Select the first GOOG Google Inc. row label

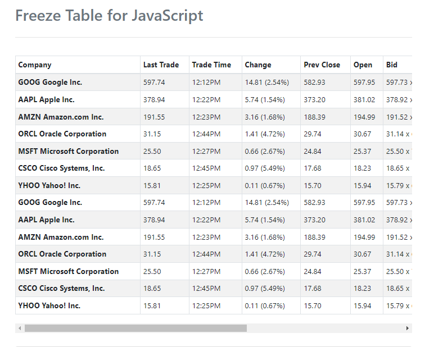click(x=50, y=82)
